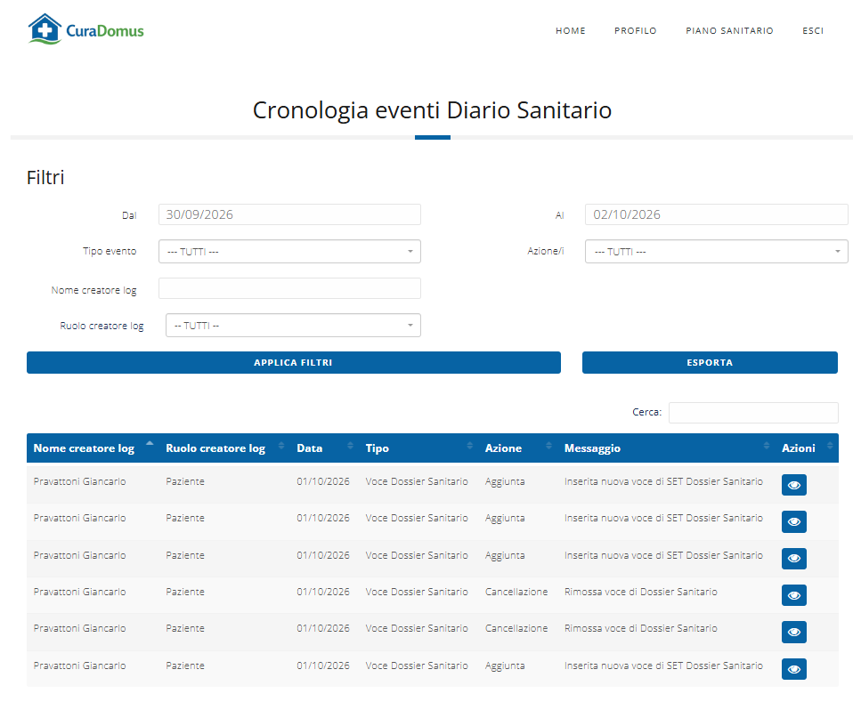853x726 pixels.
Task: Click the "Tipo evento" filter label
Action: (110, 251)
